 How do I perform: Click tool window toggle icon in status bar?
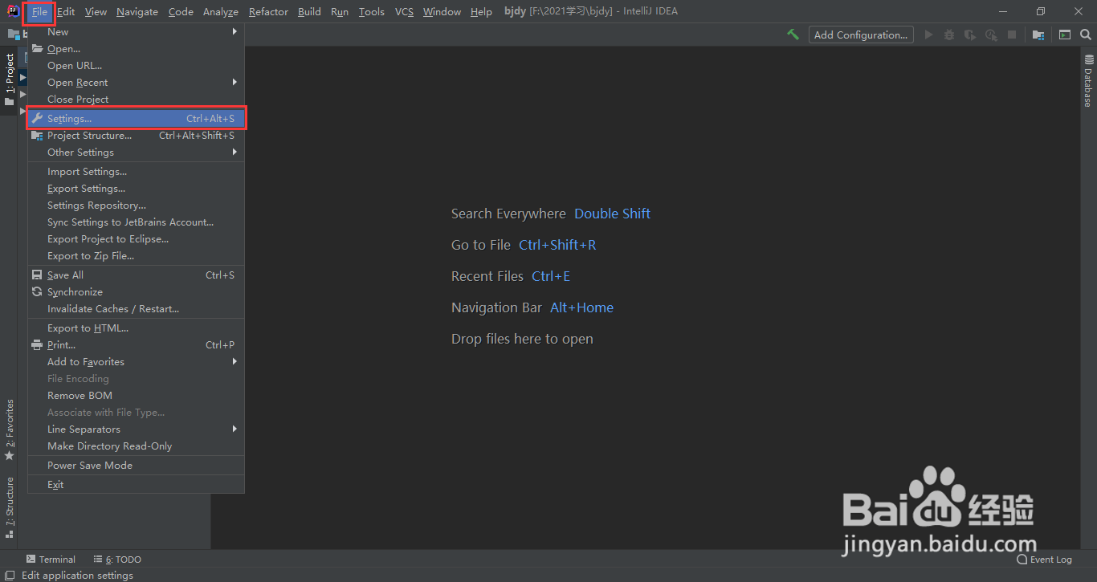(x=10, y=575)
